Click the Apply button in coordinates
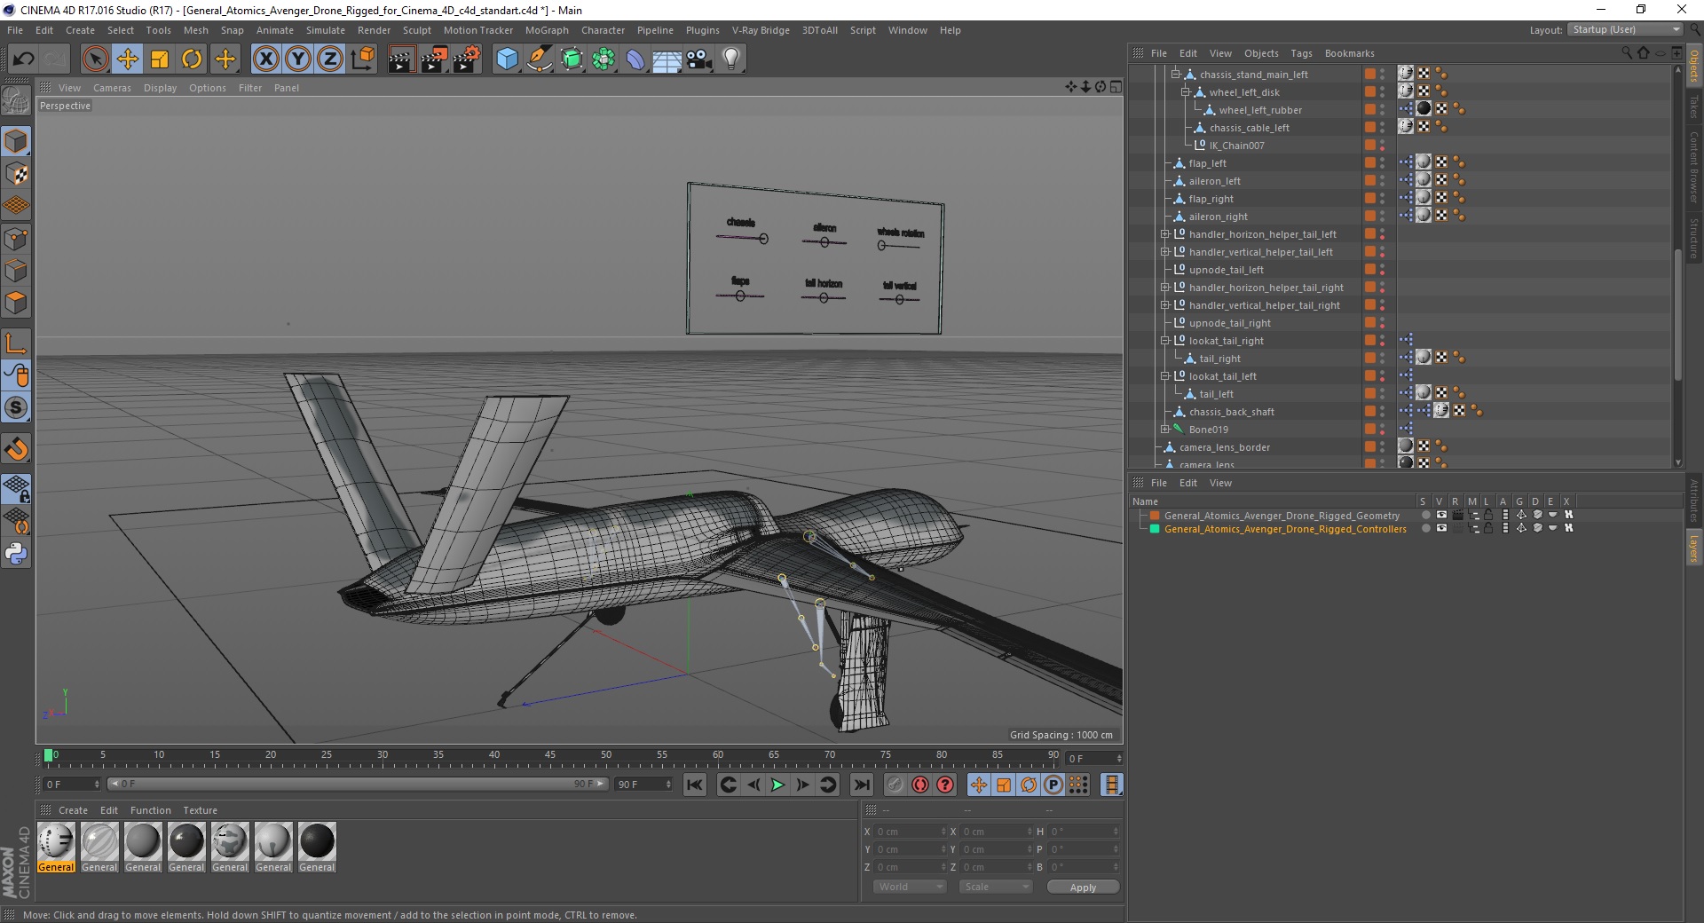This screenshot has height=923, width=1704. pyautogui.click(x=1083, y=887)
